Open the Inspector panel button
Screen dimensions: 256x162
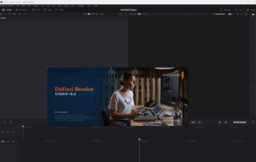[x=251, y=10]
